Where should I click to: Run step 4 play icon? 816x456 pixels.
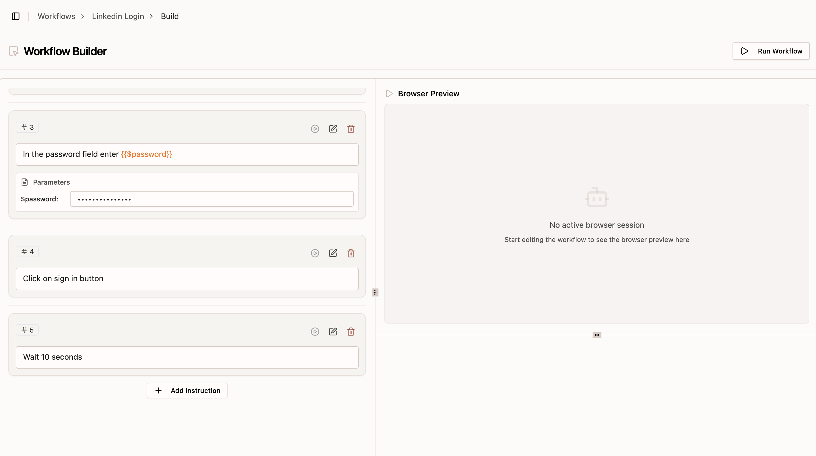(x=314, y=253)
